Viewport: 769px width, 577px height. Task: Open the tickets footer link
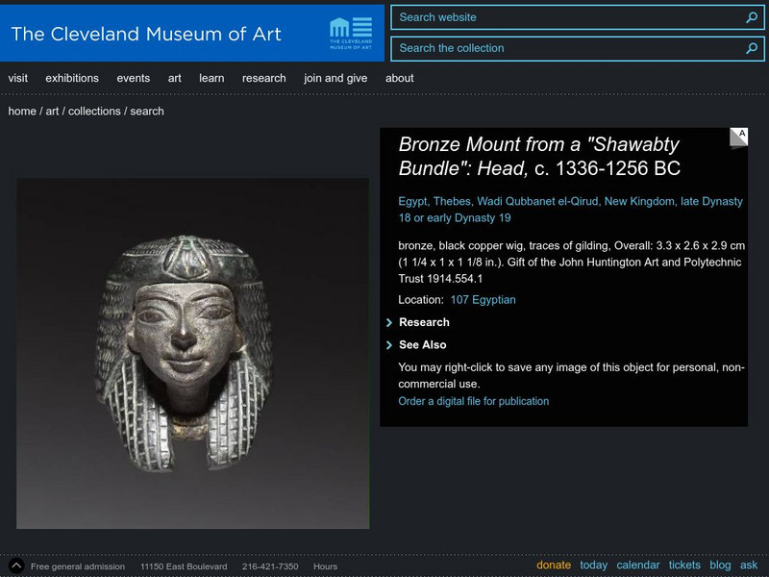(x=684, y=565)
